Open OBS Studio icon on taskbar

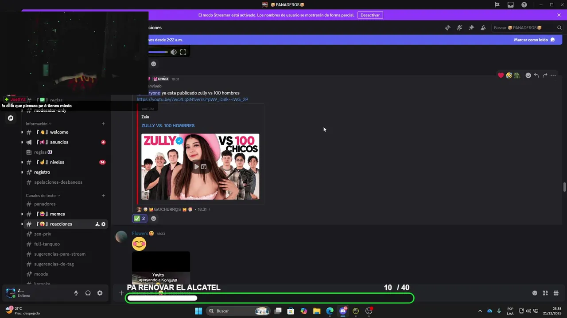[369, 311]
